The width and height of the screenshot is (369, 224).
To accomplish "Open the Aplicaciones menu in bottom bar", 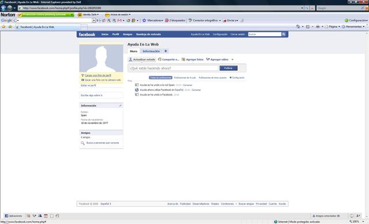I will tap(13, 216).
